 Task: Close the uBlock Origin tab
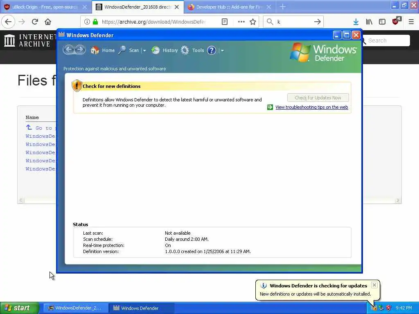click(x=84, y=7)
